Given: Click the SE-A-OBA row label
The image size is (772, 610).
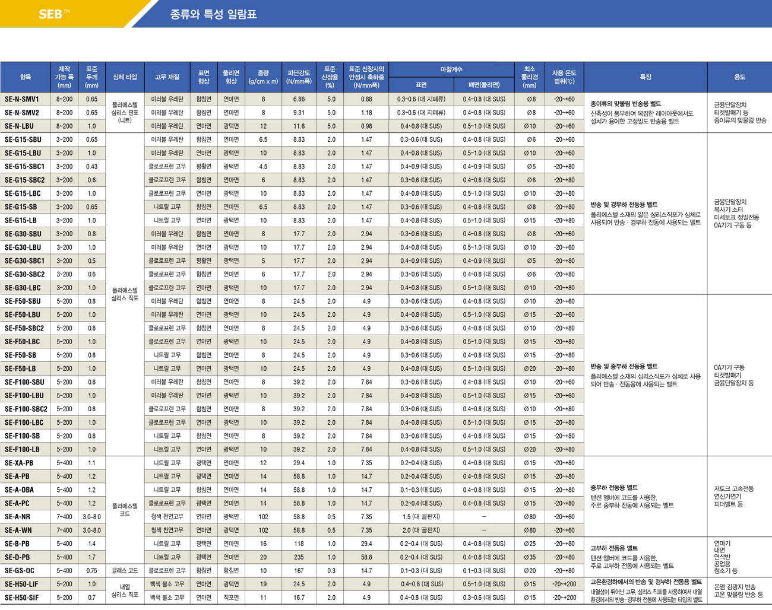Looking at the screenshot, I should pos(20,490).
